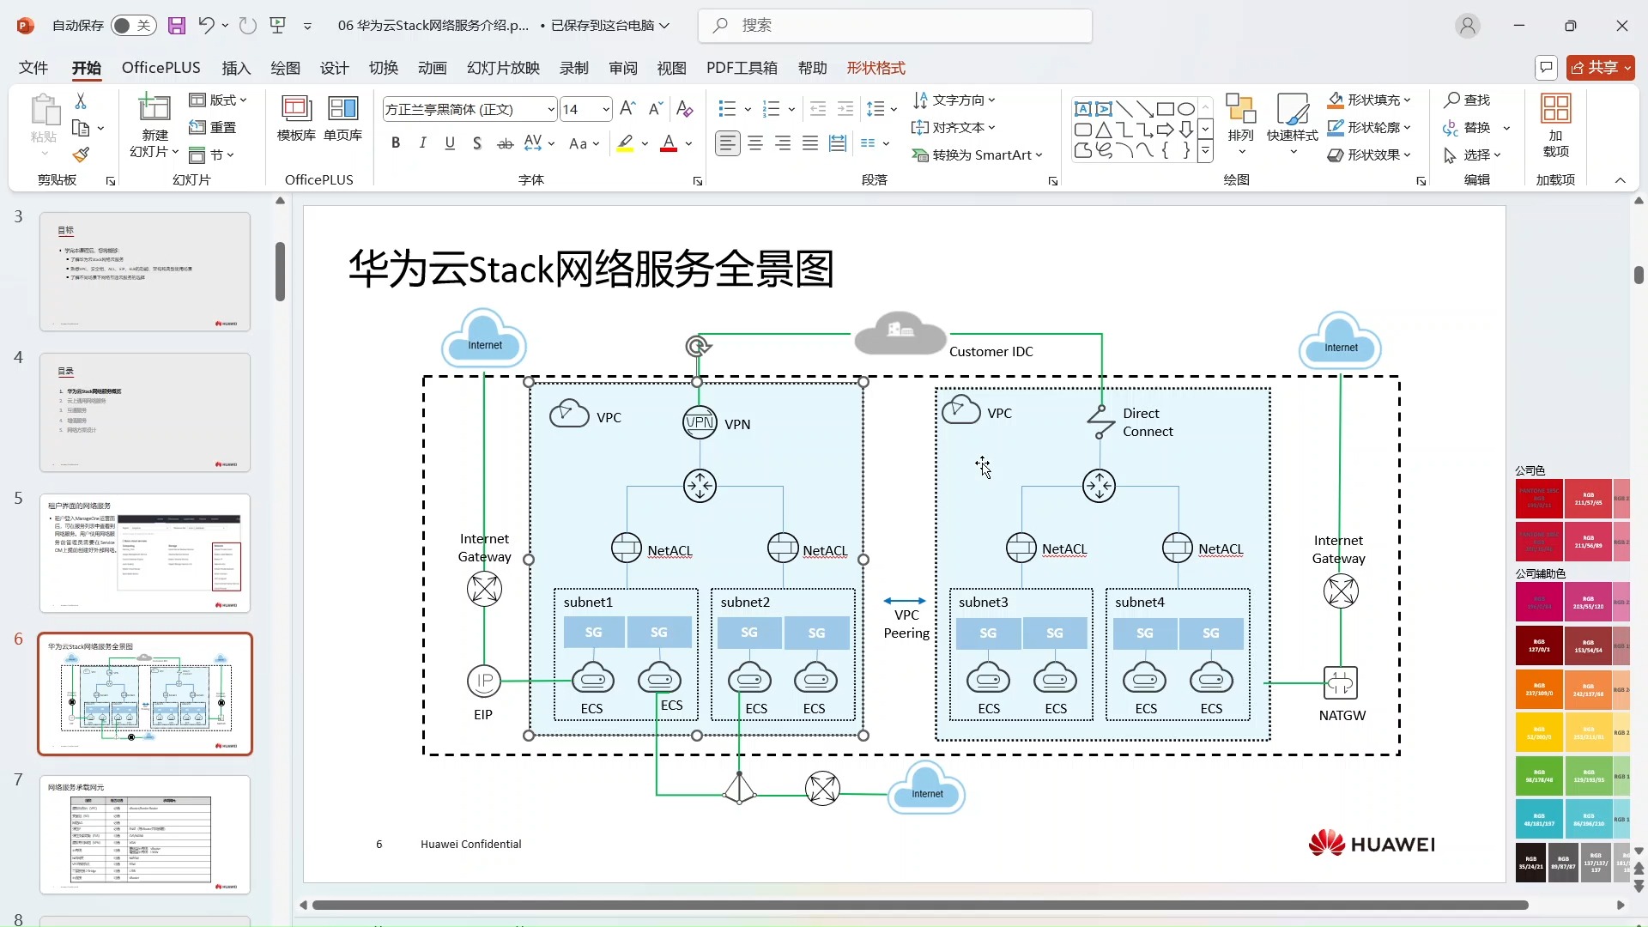Switch to the 幻灯片放映 slideshow tab
Image resolution: width=1648 pixels, height=927 pixels.
(x=503, y=68)
